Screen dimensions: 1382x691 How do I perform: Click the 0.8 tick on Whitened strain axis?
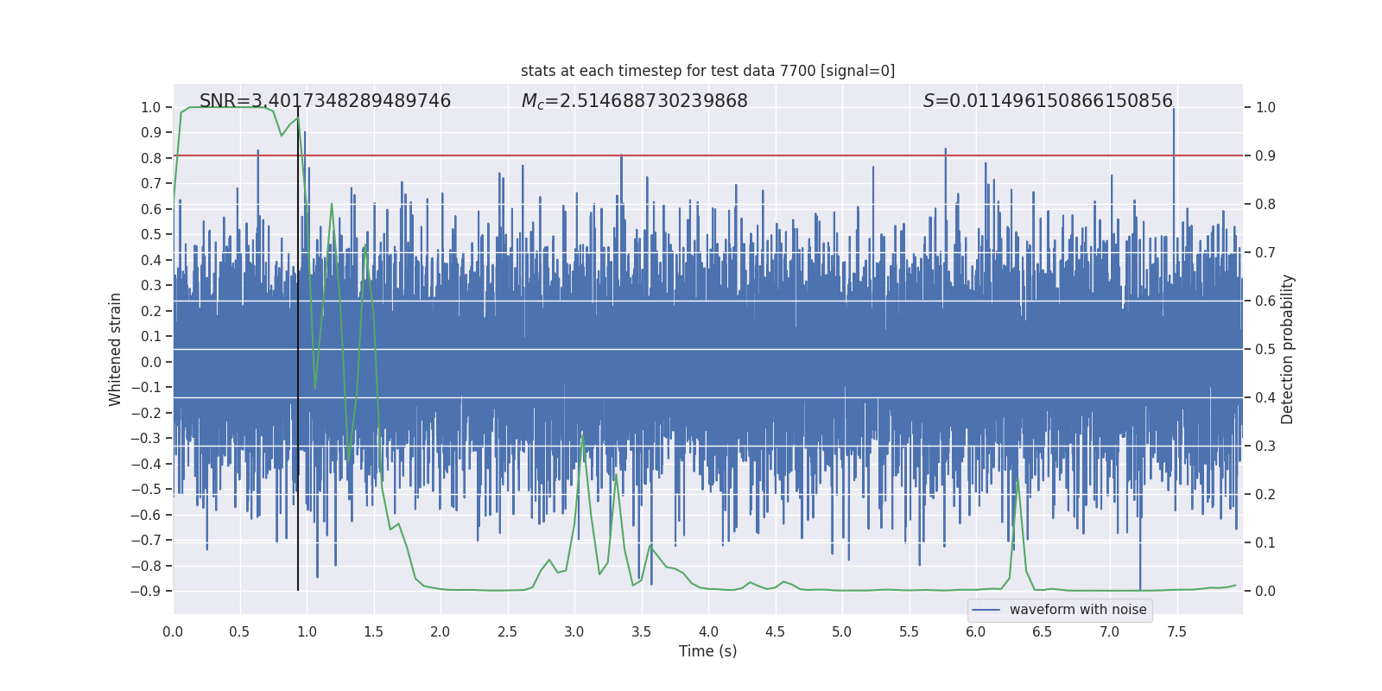[x=151, y=158]
